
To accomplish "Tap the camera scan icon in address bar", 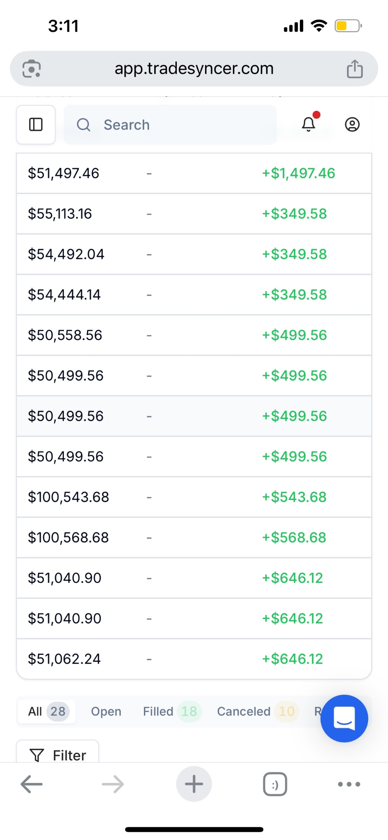I will [x=32, y=68].
